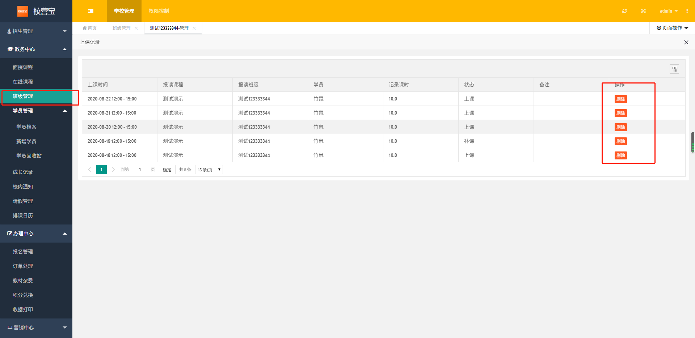Open 成长记录 in sidebar
Image resolution: width=695 pixels, height=338 pixels.
coord(36,172)
